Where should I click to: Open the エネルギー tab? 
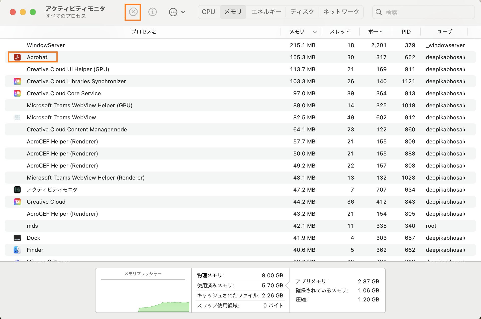click(266, 12)
